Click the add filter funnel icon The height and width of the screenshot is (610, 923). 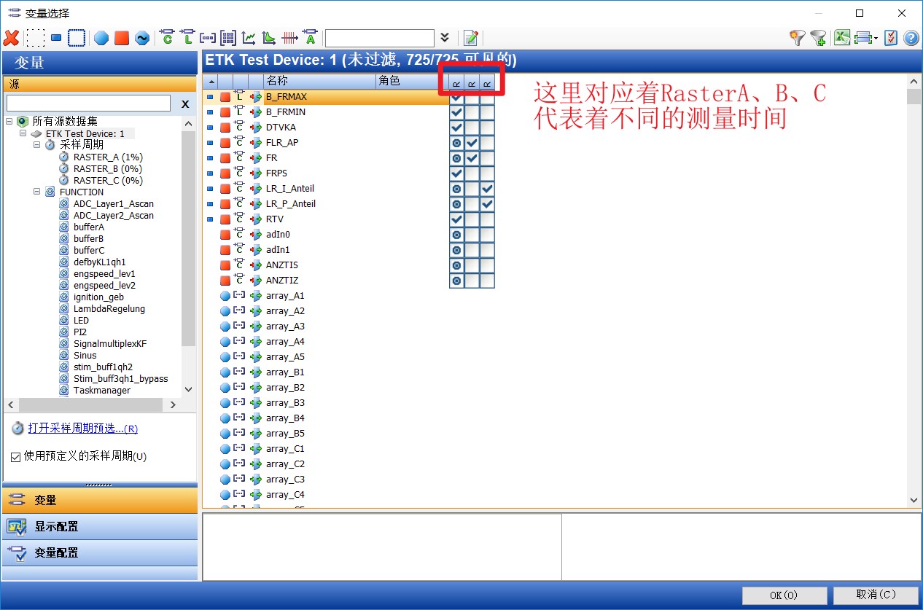818,36
